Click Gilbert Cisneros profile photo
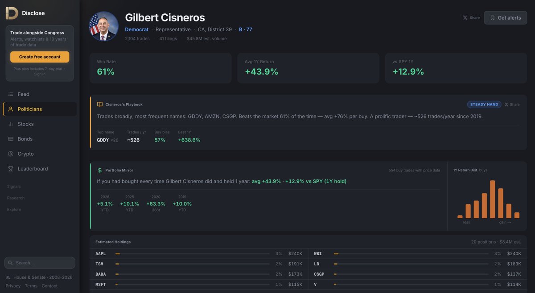Image resolution: width=535 pixels, height=293 pixels. coord(104,26)
